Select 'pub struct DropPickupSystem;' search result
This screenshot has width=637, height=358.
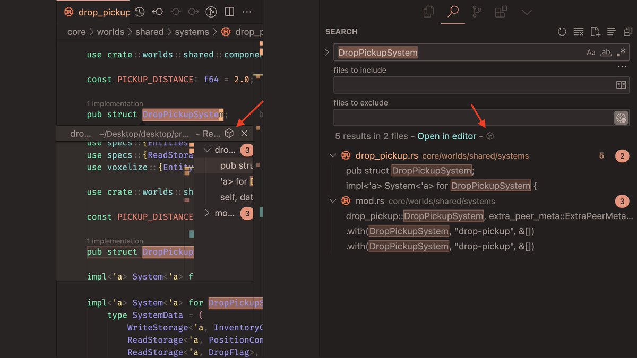tap(410, 171)
